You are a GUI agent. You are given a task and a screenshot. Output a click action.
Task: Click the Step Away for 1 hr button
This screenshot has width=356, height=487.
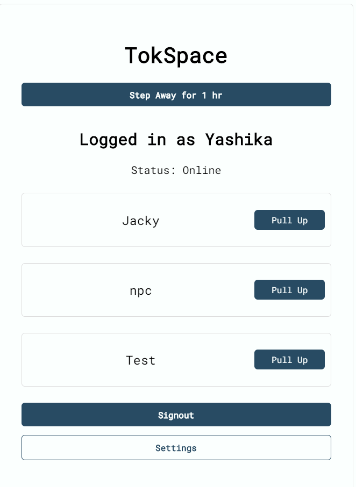click(176, 95)
